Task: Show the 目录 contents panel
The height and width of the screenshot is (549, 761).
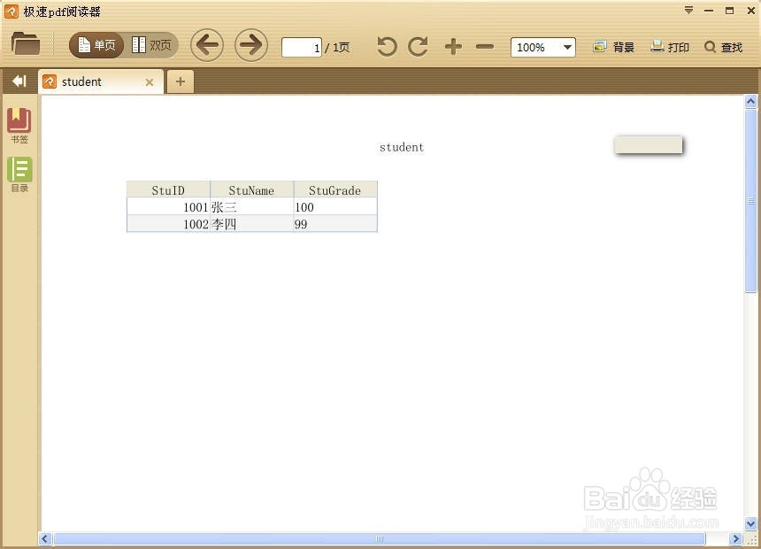Action: pyautogui.click(x=19, y=174)
